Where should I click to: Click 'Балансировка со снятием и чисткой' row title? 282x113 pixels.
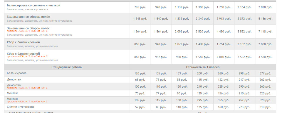(33, 5)
